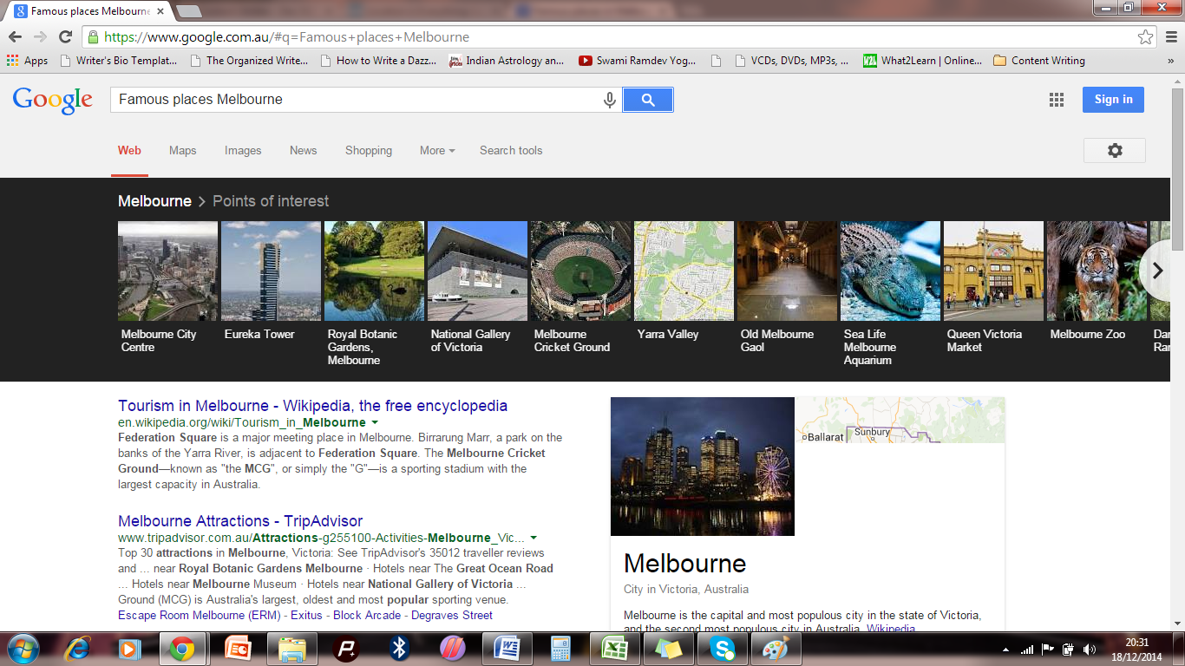Open the YouTube-marked Swami Ramdev bookmark

point(637,61)
